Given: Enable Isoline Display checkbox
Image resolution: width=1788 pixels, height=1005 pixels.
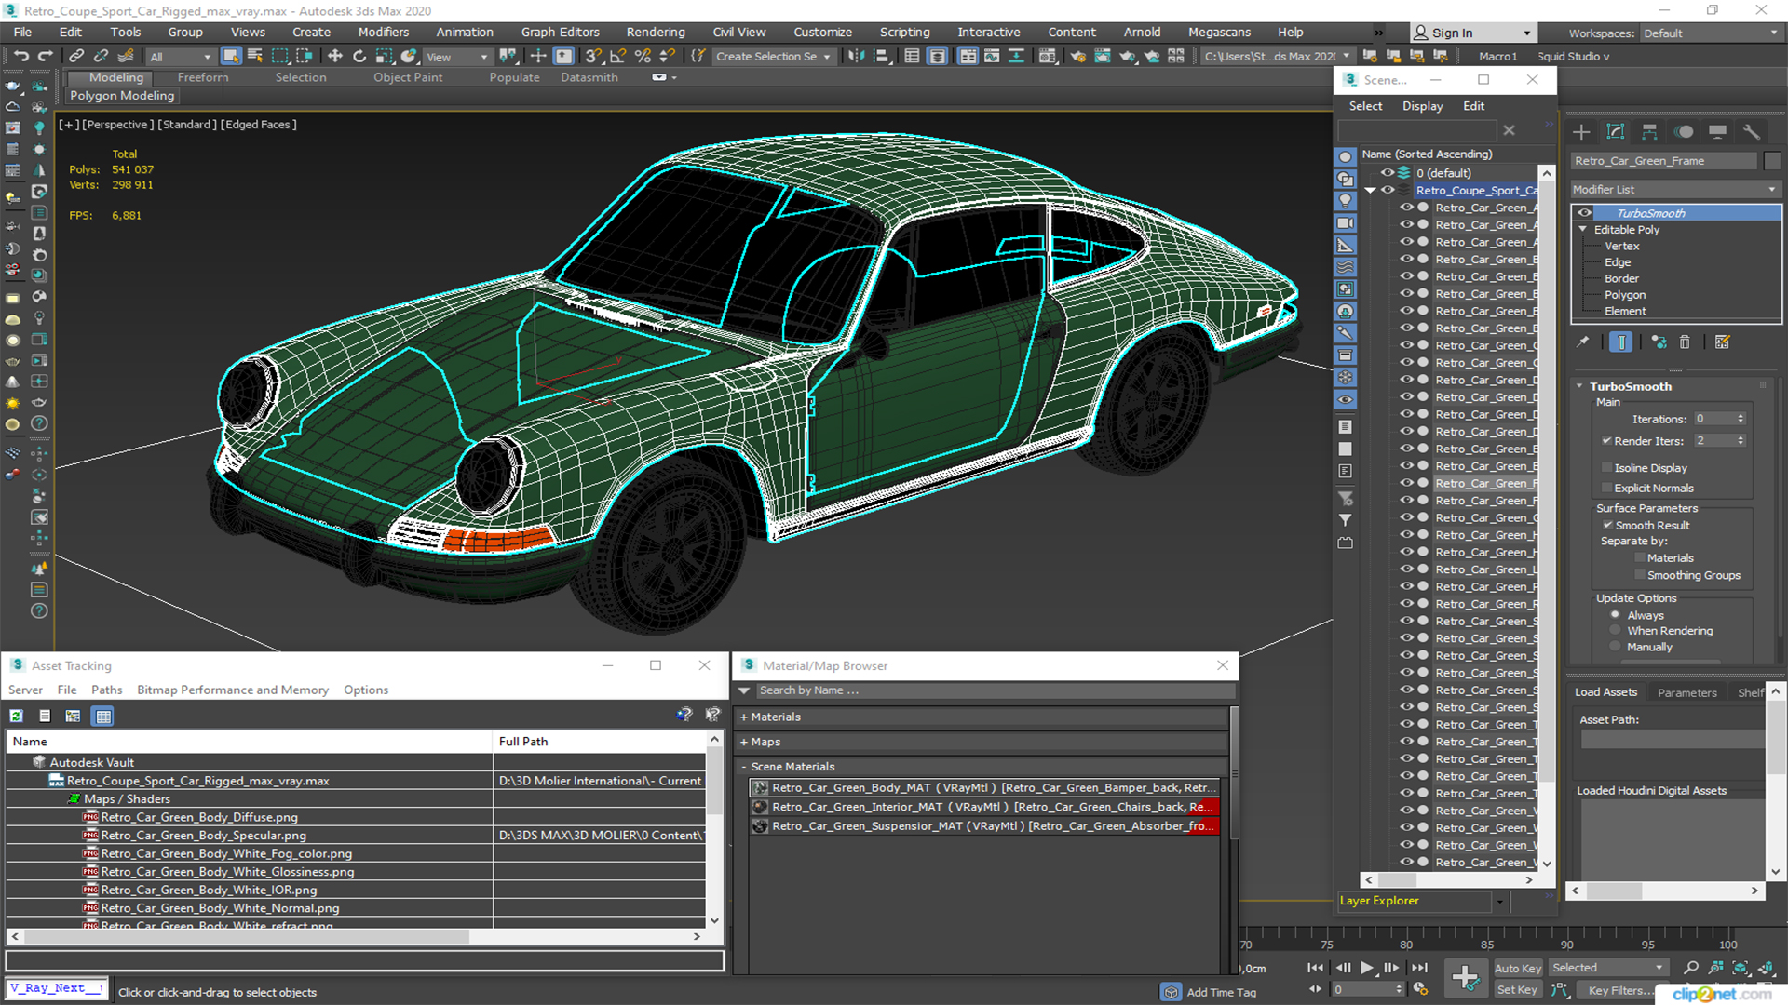Looking at the screenshot, I should 1606,468.
